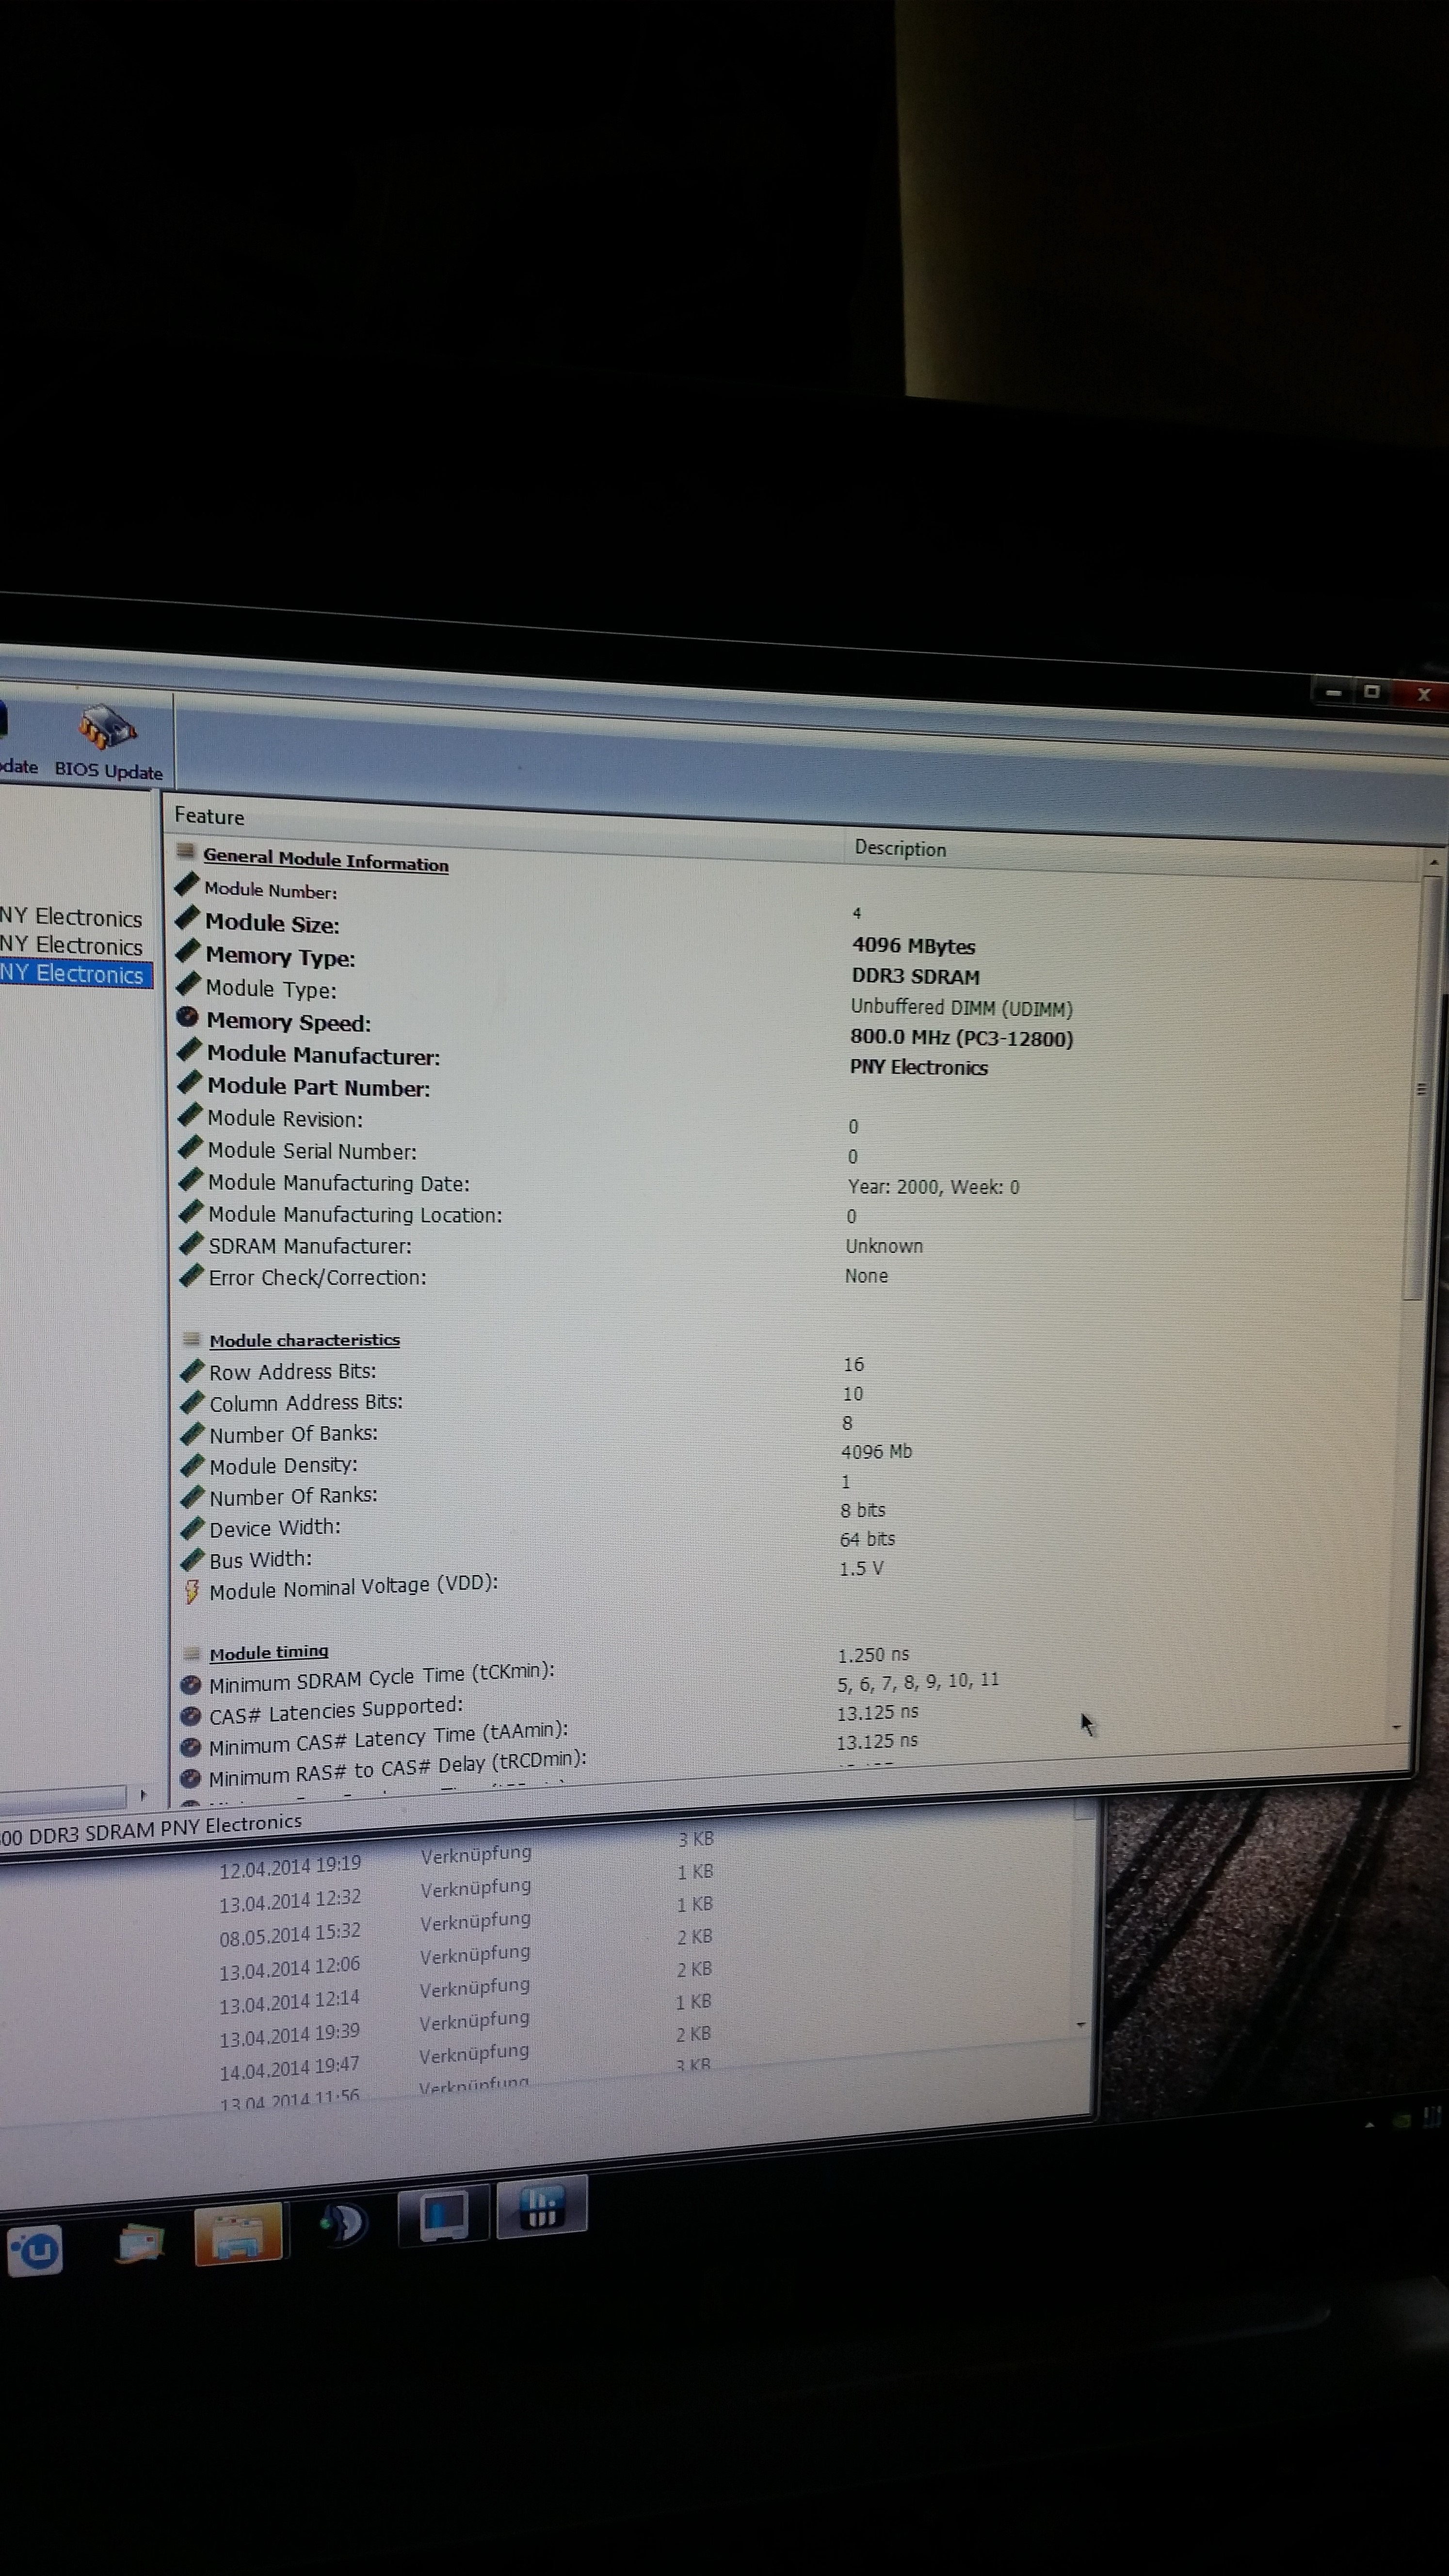
Task: Click the icon beside Module Serial Number
Action: point(190,1148)
